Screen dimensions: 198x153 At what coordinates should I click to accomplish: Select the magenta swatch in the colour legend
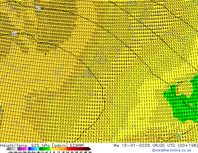25,149
